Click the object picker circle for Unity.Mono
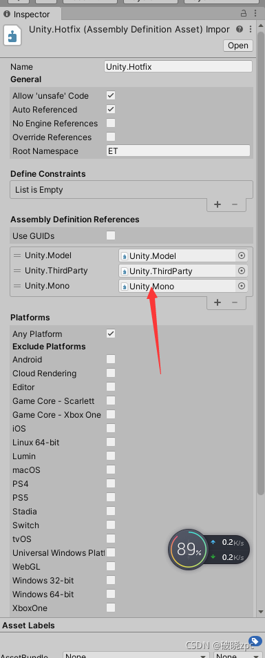 click(242, 286)
